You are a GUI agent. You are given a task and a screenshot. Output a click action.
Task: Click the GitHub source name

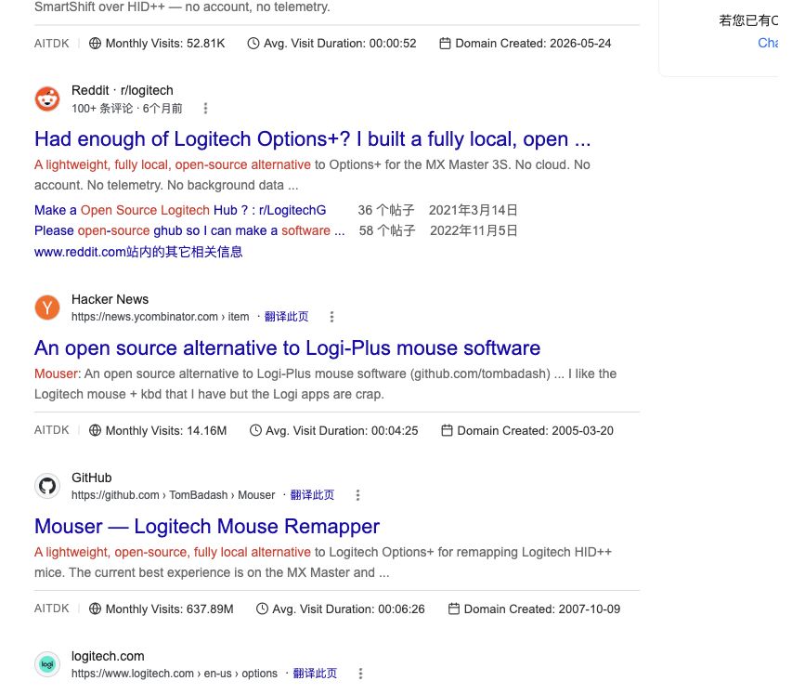[91, 478]
